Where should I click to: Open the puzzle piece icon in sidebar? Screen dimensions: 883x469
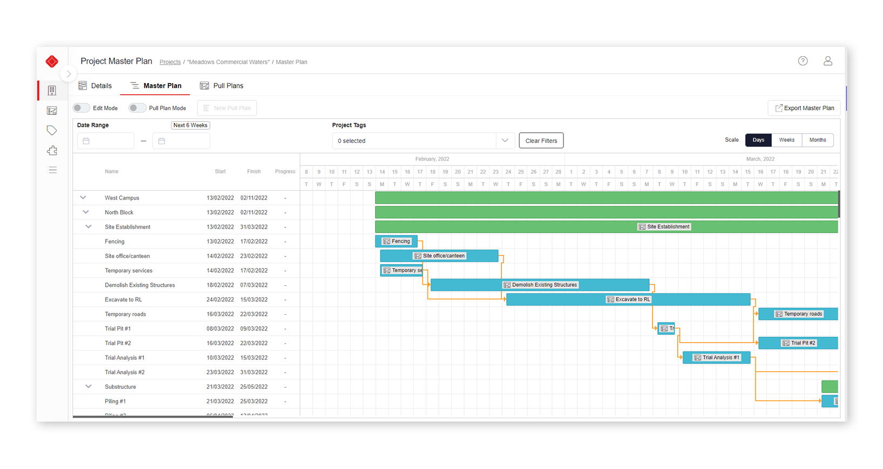pyautogui.click(x=52, y=150)
